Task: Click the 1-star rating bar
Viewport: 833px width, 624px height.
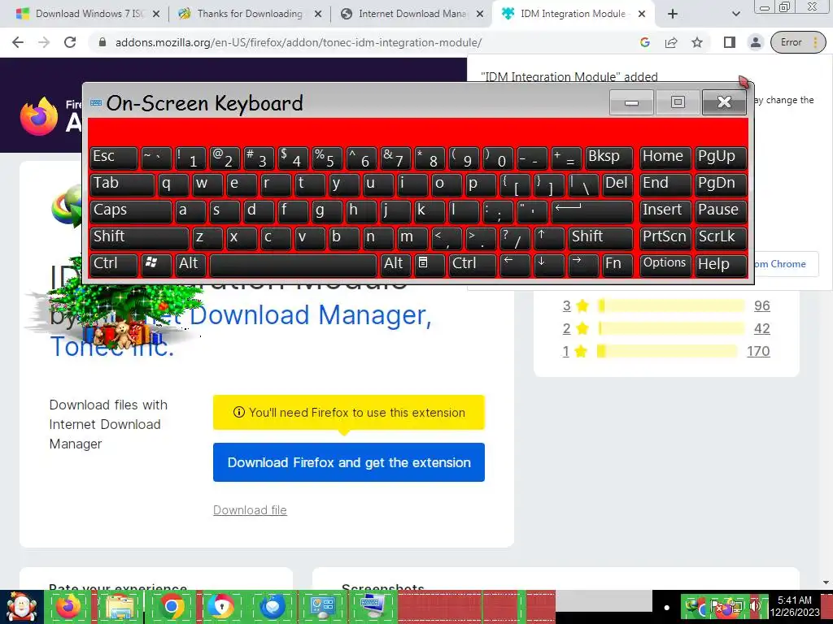Action: pyautogui.click(x=667, y=351)
